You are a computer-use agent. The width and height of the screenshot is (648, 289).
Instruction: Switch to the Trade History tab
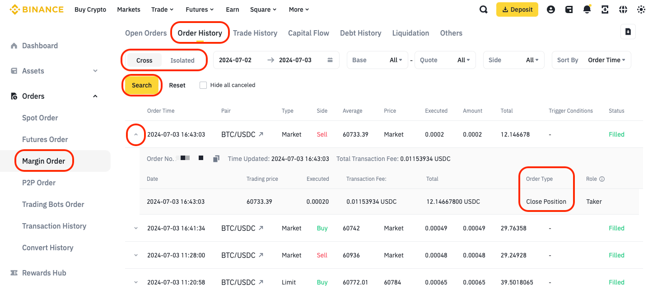coord(255,33)
